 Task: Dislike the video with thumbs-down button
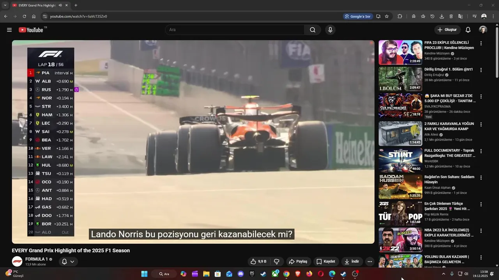277,261
